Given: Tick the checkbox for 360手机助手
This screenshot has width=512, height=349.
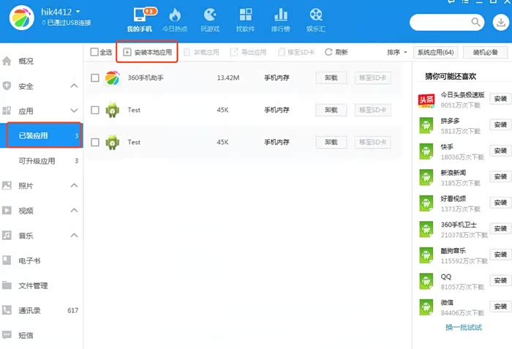Looking at the screenshot, I should 94,78.
